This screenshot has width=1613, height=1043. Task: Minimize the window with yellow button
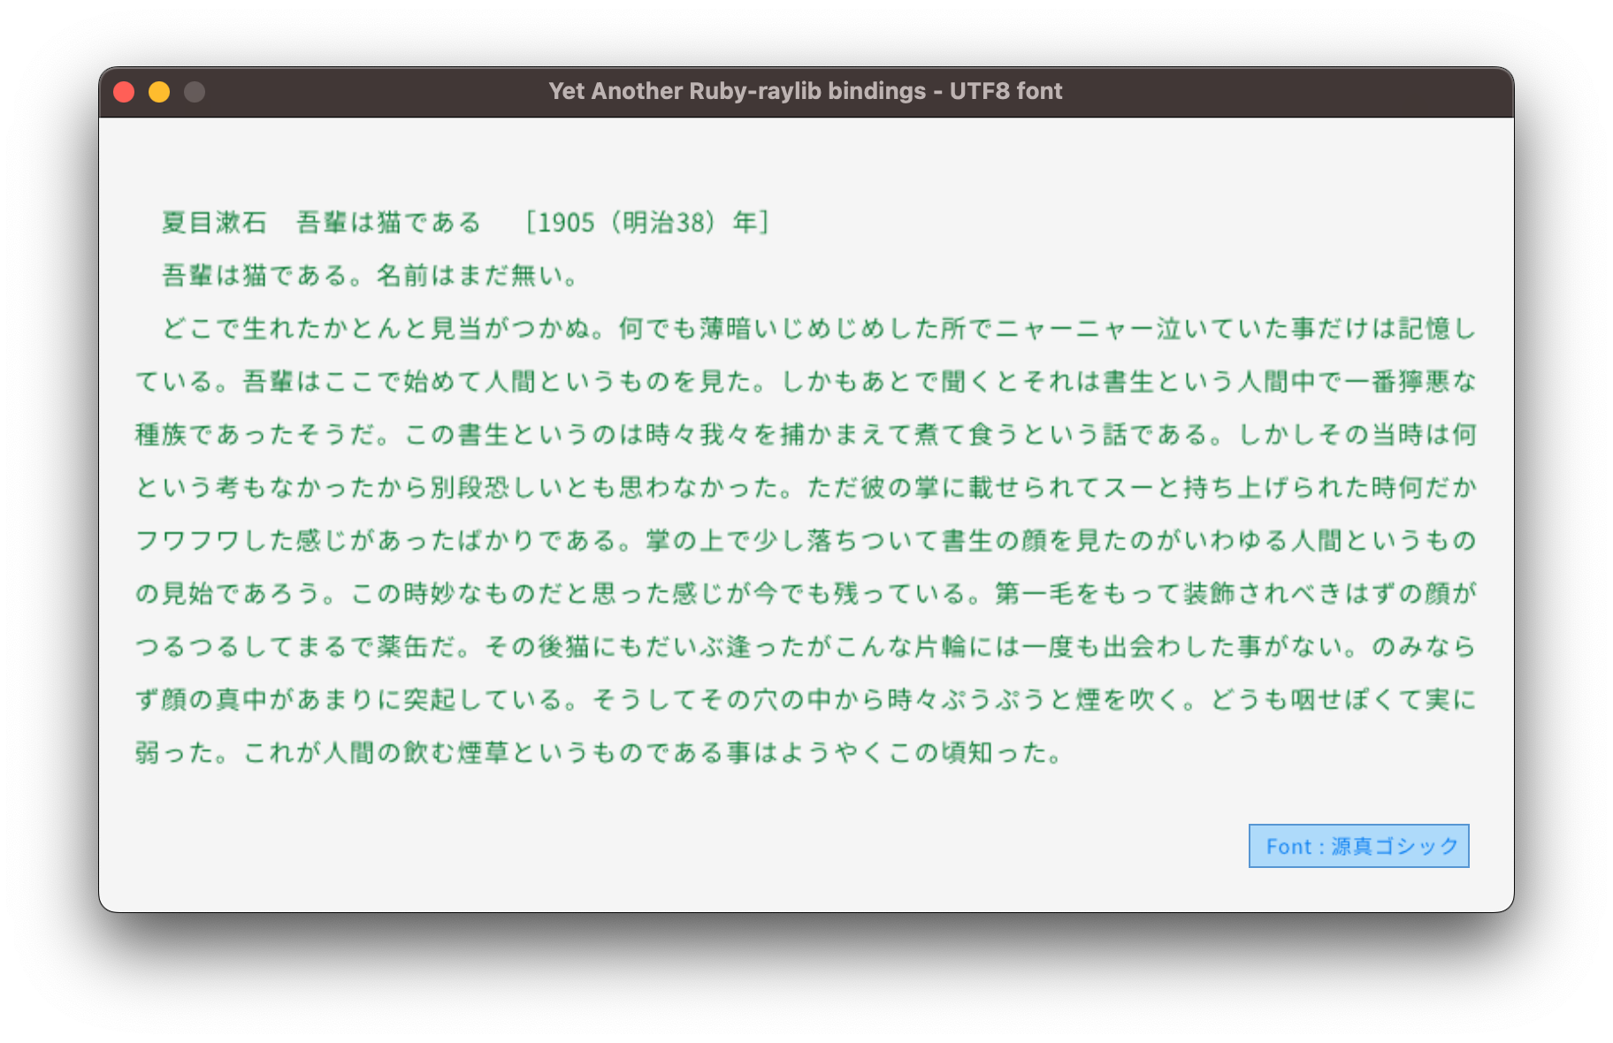[159, 92]
